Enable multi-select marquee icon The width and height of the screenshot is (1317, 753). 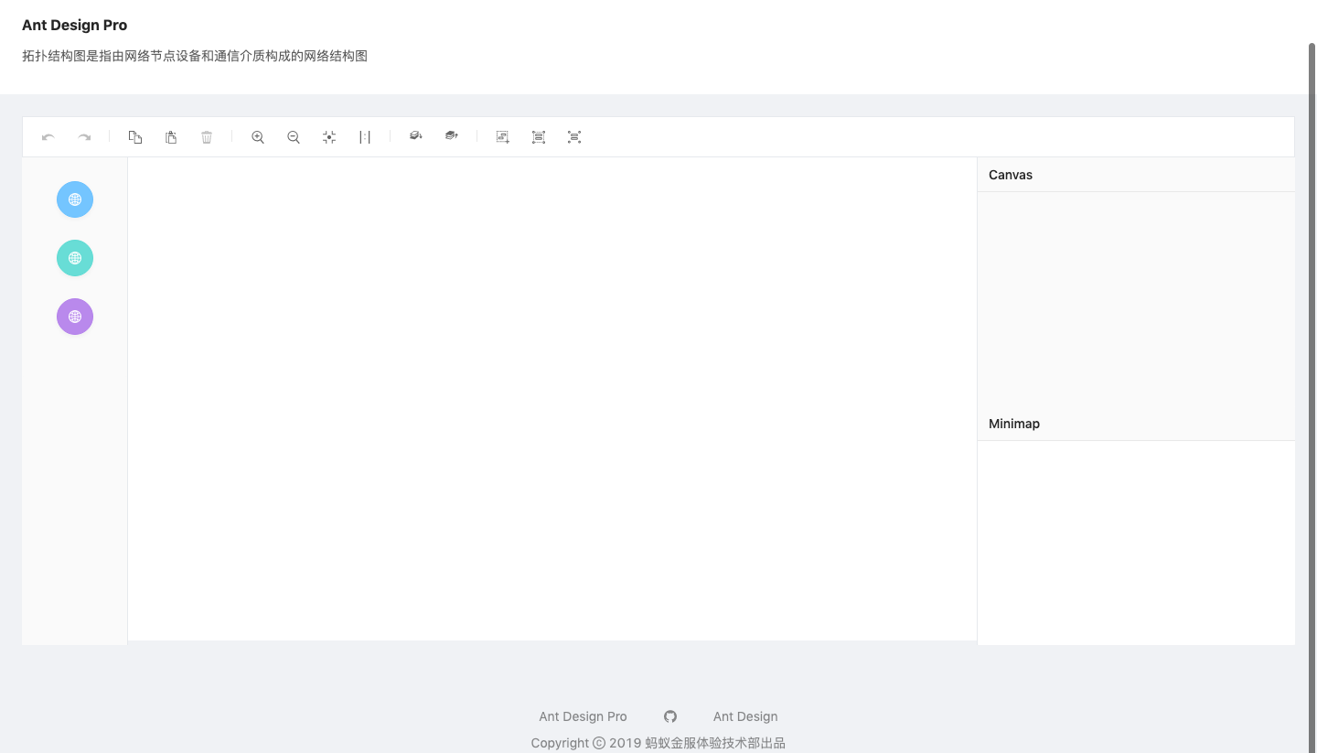pos(503,137)
